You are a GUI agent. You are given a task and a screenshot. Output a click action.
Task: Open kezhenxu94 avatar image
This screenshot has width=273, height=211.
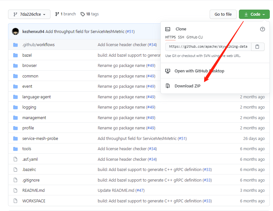pyautogui.click(x=15, y=32)
